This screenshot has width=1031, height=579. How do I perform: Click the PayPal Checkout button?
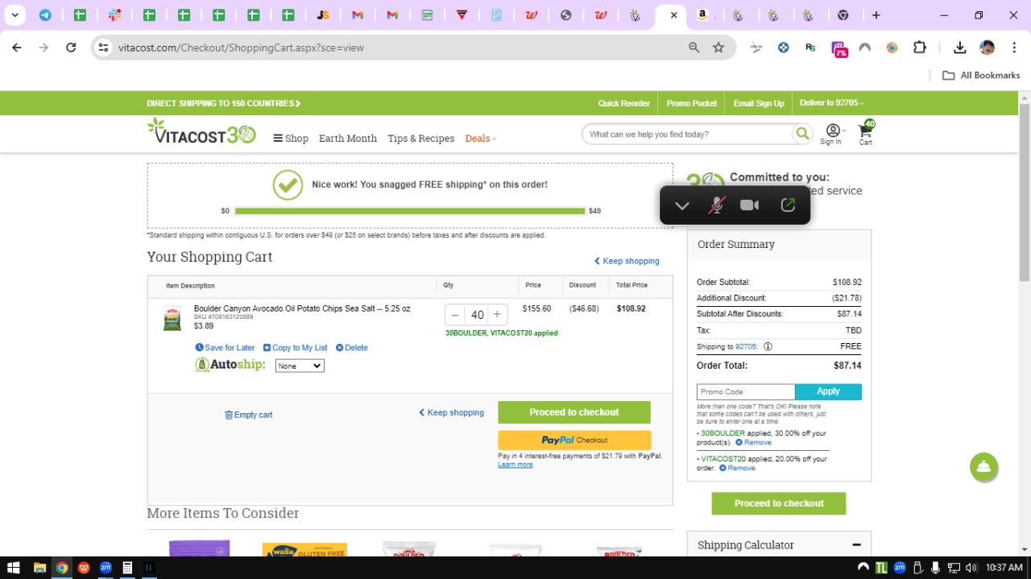coord(574,440)
